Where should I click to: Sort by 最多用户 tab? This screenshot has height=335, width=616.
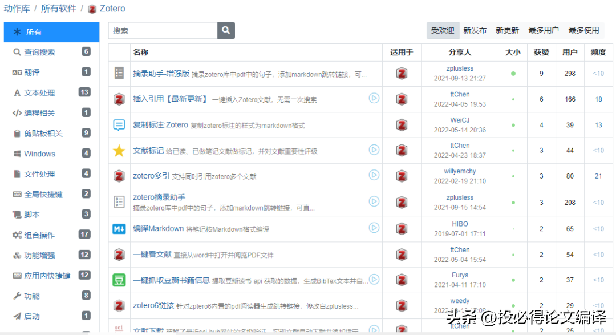(544, 30)
